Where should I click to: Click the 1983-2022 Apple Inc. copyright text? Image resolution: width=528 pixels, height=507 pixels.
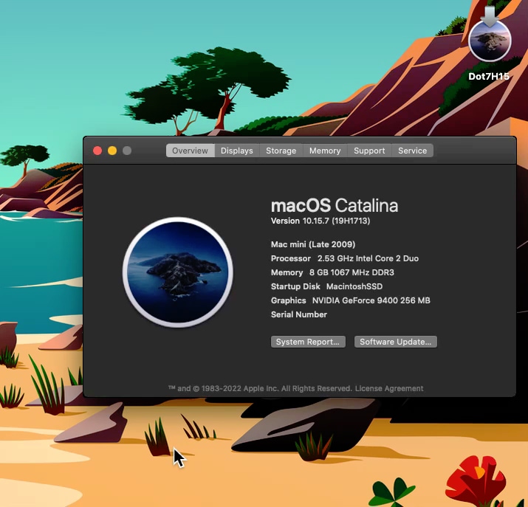(x=260, y=389)
